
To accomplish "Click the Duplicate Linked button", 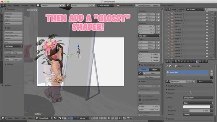I will coord(14,36).
